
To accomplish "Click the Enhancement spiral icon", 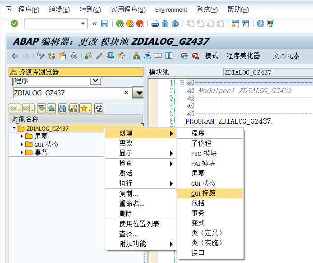I will (x=74, y=56).
